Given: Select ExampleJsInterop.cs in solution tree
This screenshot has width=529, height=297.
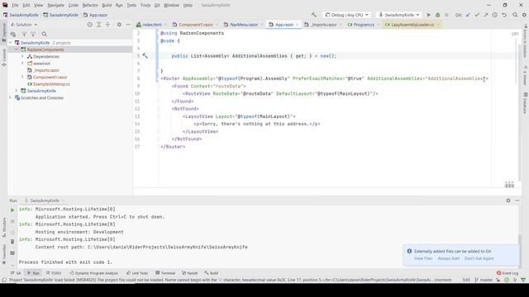Looking at the screenshot, I should pyautogui.click(x=51, y=84).
